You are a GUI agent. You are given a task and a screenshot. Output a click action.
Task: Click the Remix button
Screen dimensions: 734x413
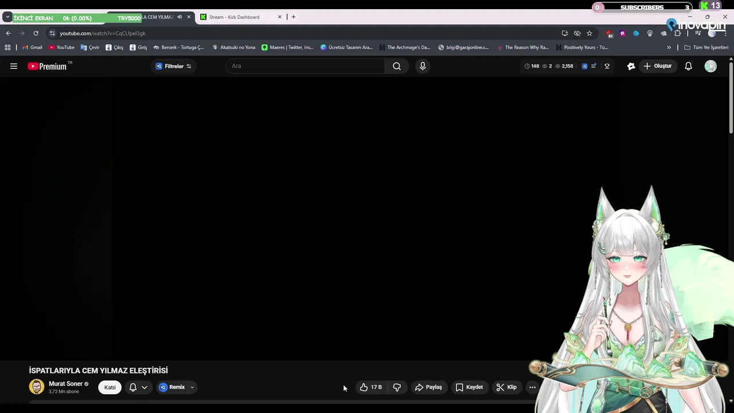coord(172,387)
